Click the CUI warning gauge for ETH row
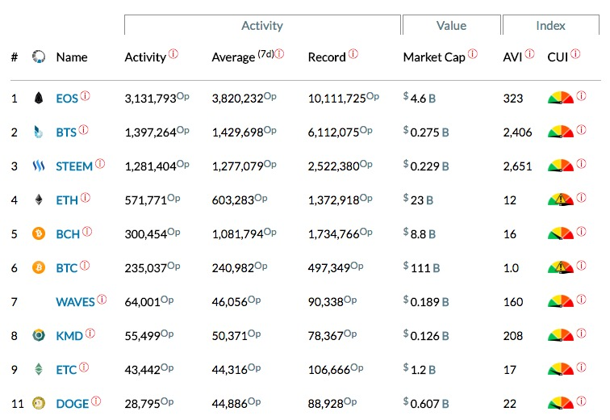 click(561, 199)
